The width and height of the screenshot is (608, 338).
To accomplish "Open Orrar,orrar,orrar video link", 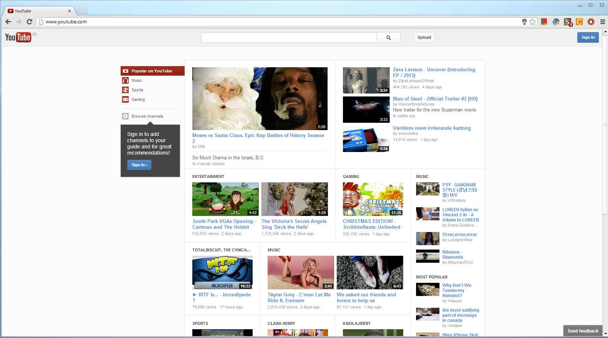I will point(460,235).
